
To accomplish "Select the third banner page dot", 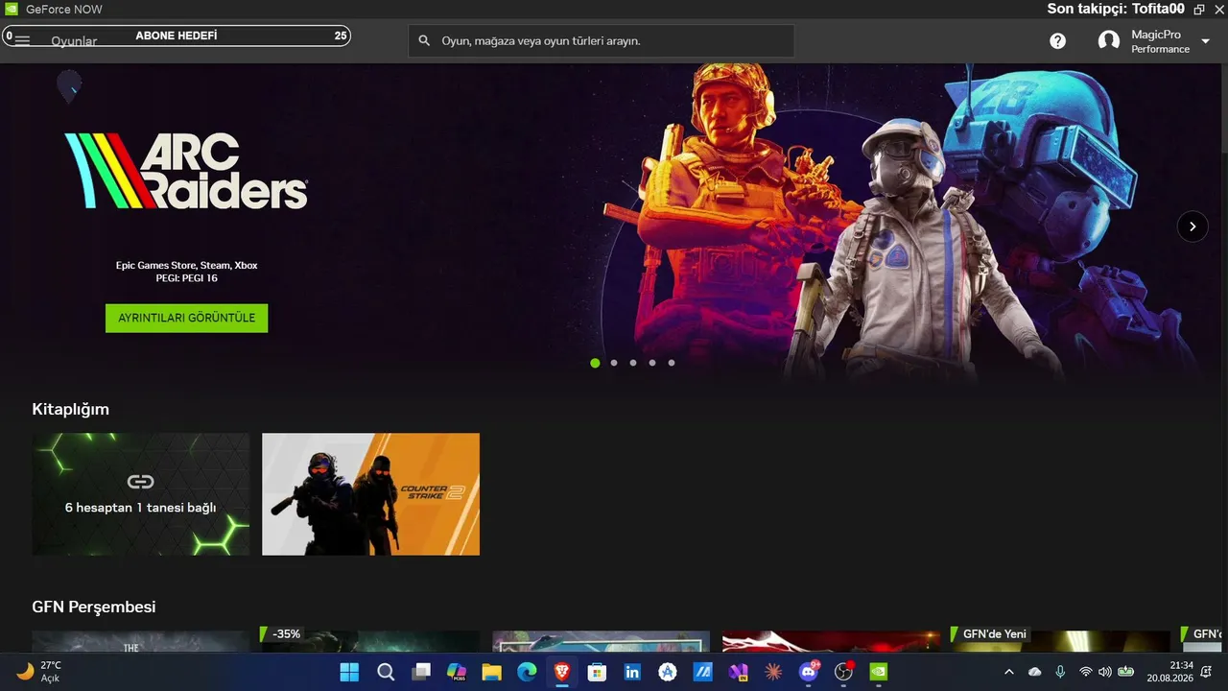I will coord(633,363).
